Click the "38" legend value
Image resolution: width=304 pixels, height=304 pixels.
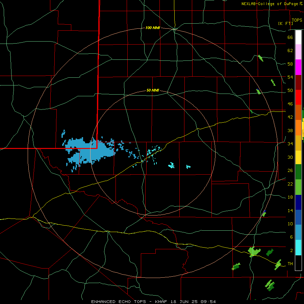click(x=290, y=130)
